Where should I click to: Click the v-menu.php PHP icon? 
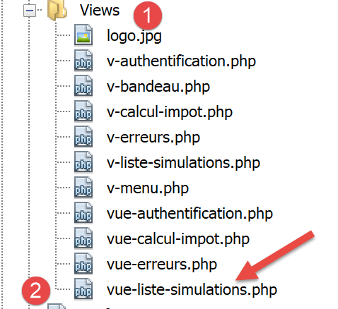(x=83, y=188)
